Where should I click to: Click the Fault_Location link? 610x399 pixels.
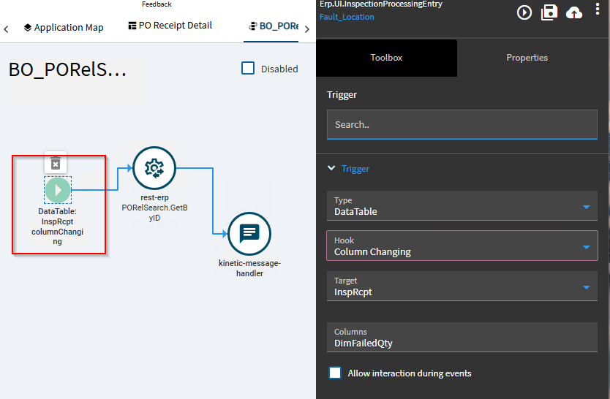click(347, 17)
